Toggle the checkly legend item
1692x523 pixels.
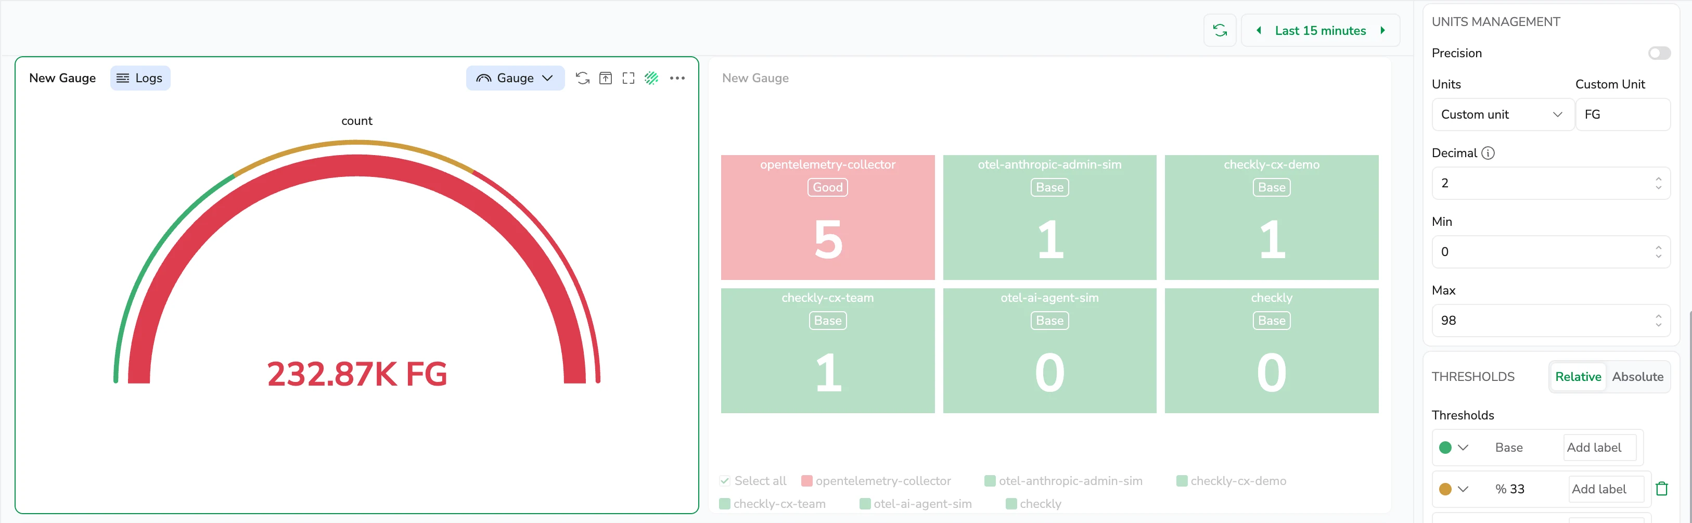click(x=1034, y=504)
